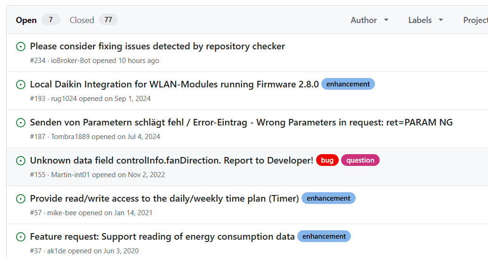Click open-issue icon beside daily/weekly time plan issue
The height and width of the screenshot is (258, 488).
(x=21, y=199)
